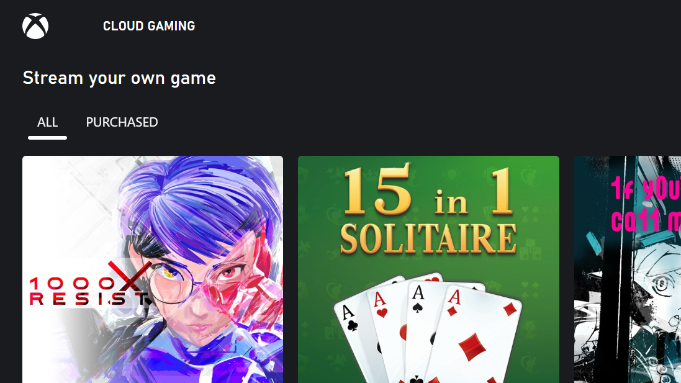The width and height of the screenshot is (681, 383).
Task: Click the Stream your own game heading
Action: [119, 79]
